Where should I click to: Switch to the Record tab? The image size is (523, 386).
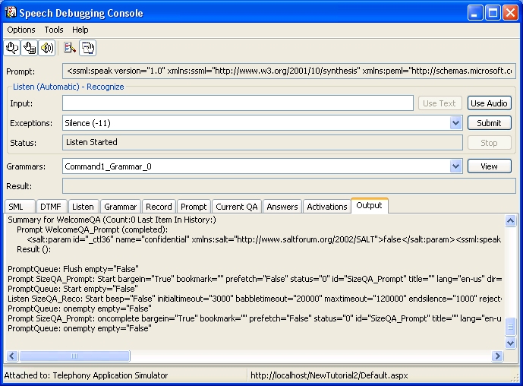pyautogui.click(x=159, y=207)
